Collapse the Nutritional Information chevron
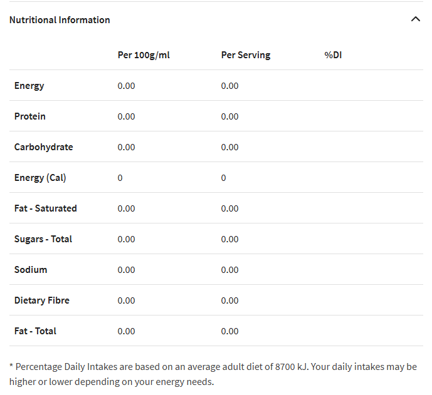432x395 pixels. [416, 19]
